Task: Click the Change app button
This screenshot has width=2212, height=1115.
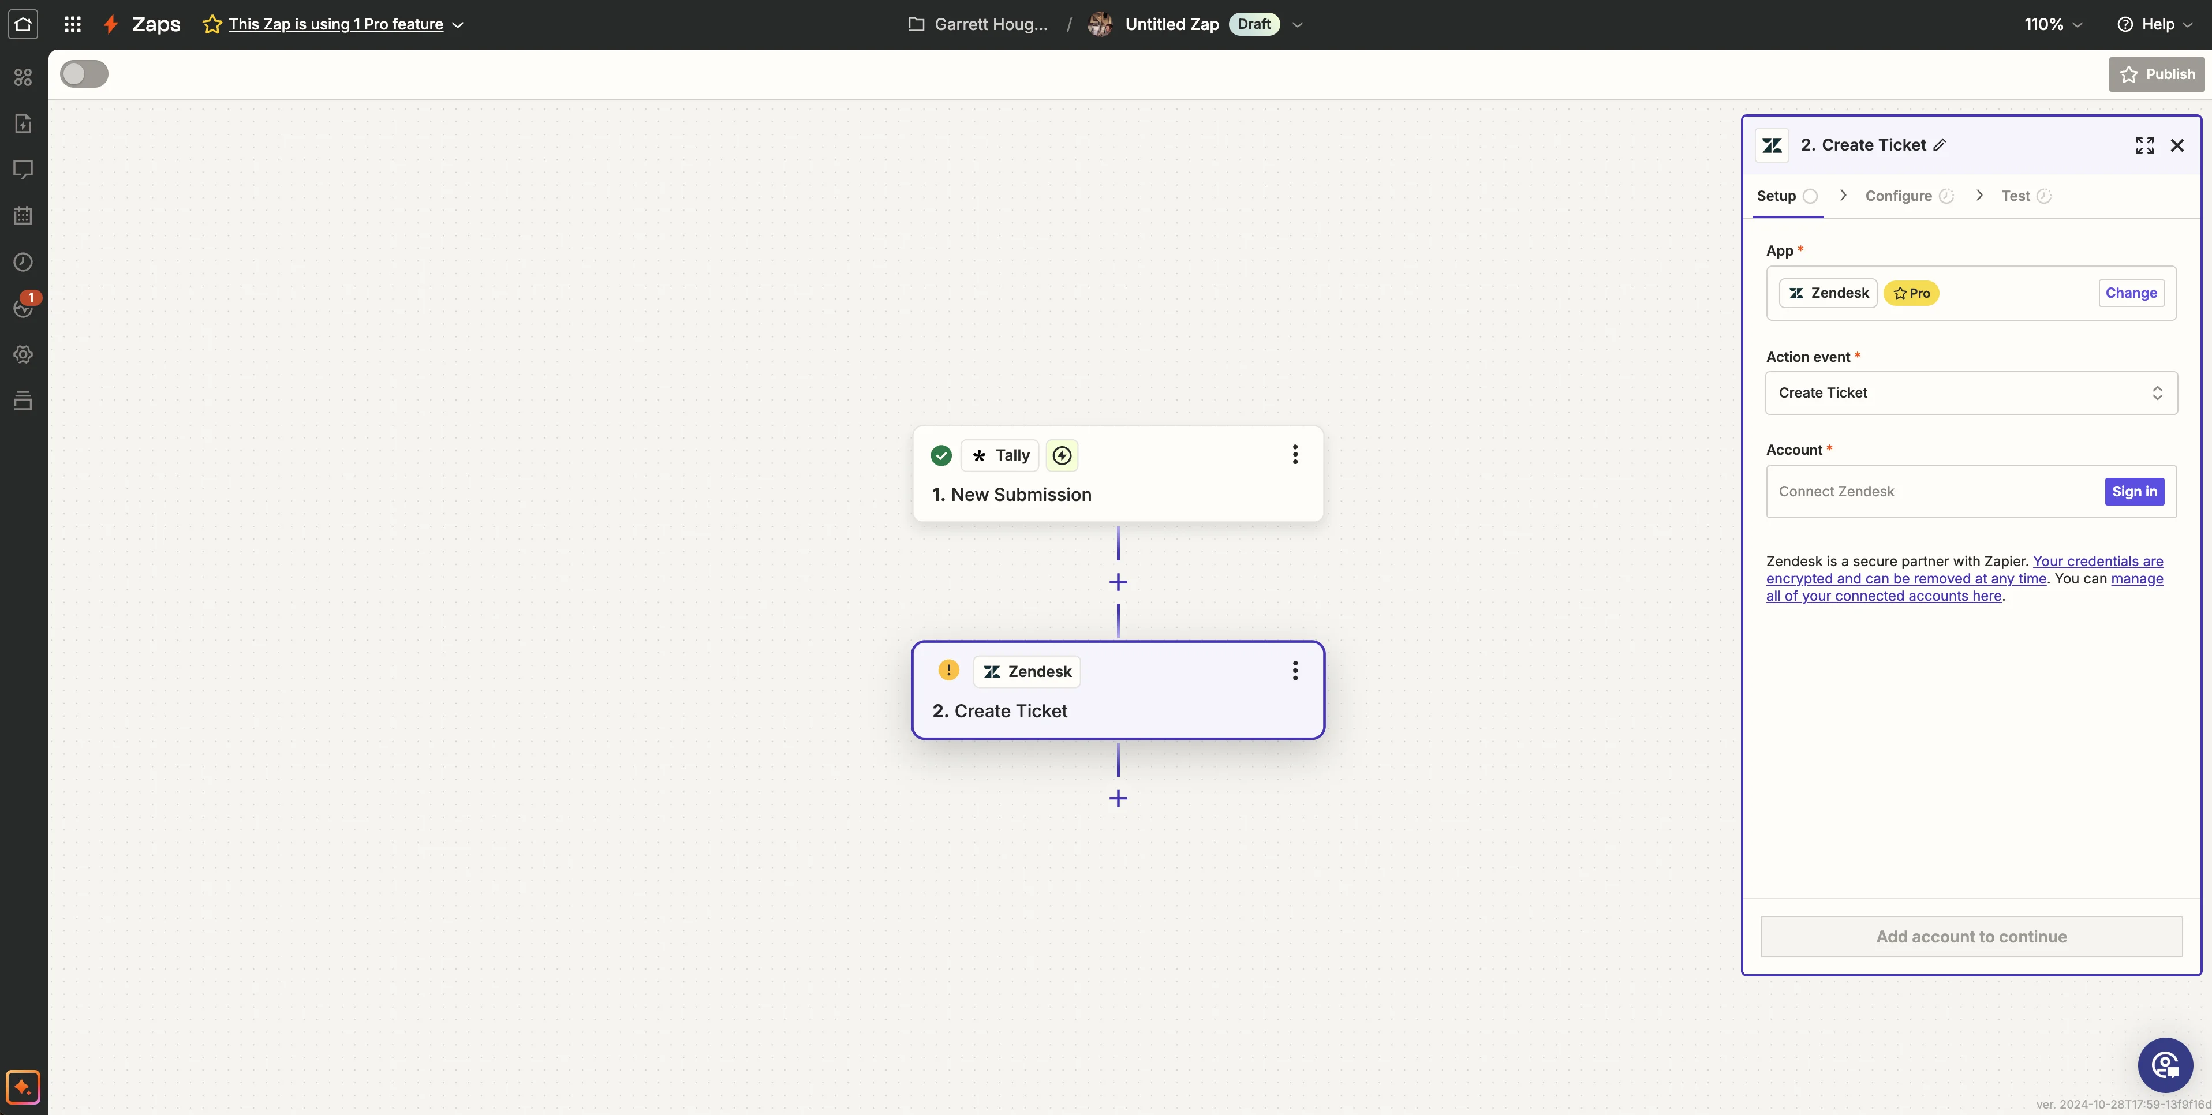Action: coord(2131,293)
